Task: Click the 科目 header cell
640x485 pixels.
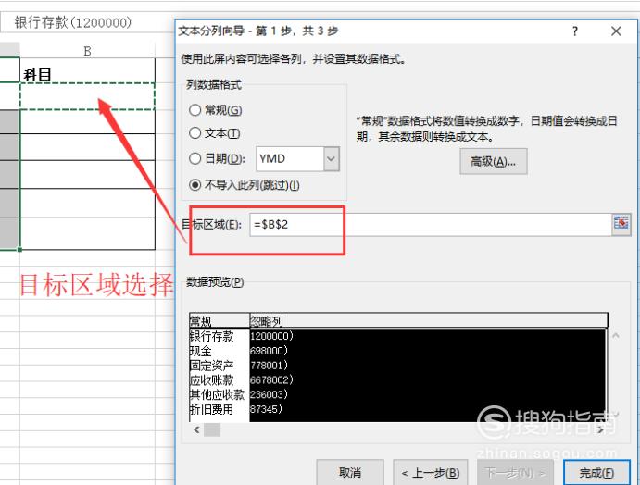Action: 87,70
